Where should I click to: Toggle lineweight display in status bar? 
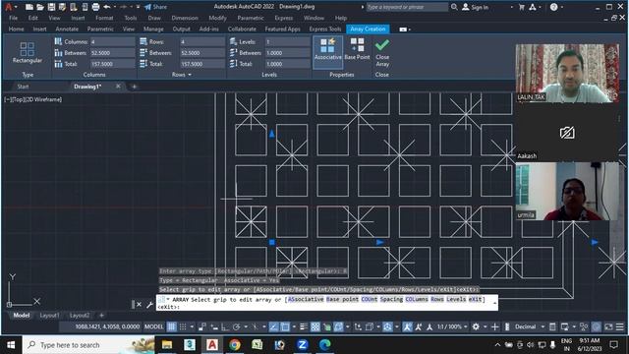[304, 326]
